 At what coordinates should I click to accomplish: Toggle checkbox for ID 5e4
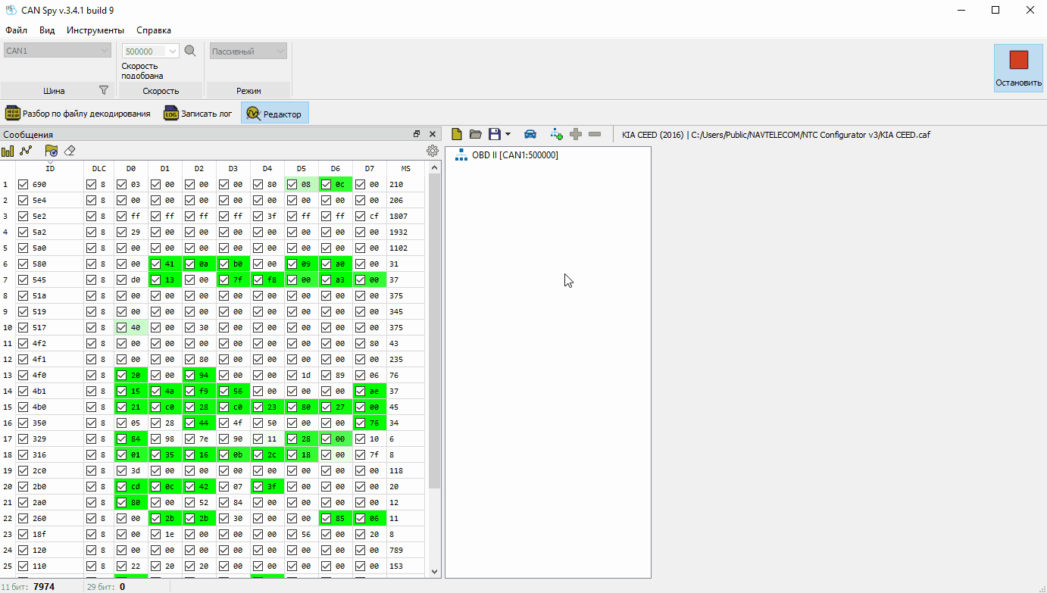23,200
